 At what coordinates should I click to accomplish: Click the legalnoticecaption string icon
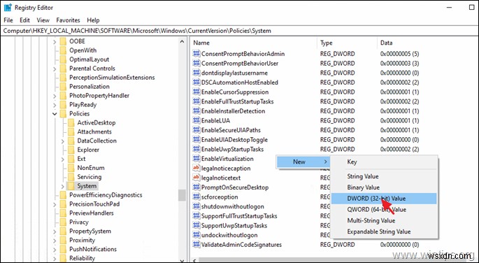[196, 168]
